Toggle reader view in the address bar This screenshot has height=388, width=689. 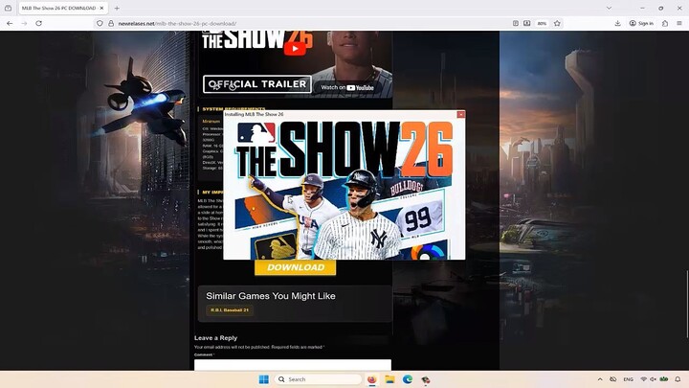click(516, 23)
